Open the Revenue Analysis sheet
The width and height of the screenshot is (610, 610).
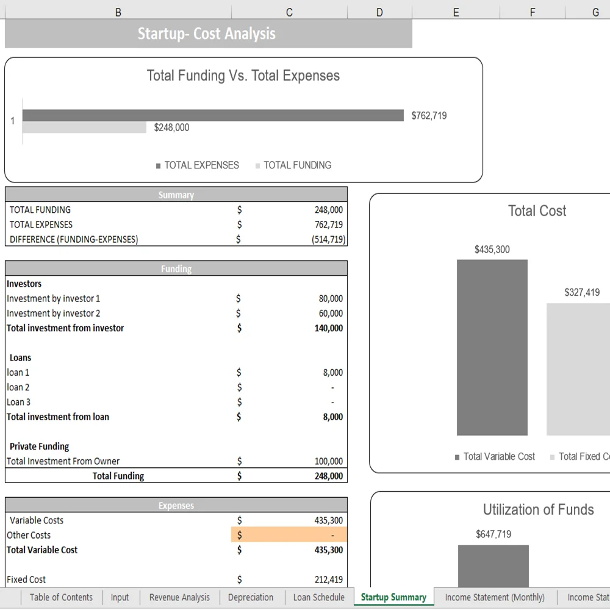tap(179, 597)
